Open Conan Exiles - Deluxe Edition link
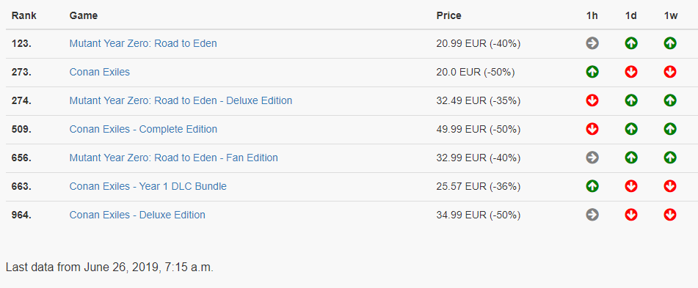This screenshot has height=288, width=698. pyautogui.click(x=137, y=215)
